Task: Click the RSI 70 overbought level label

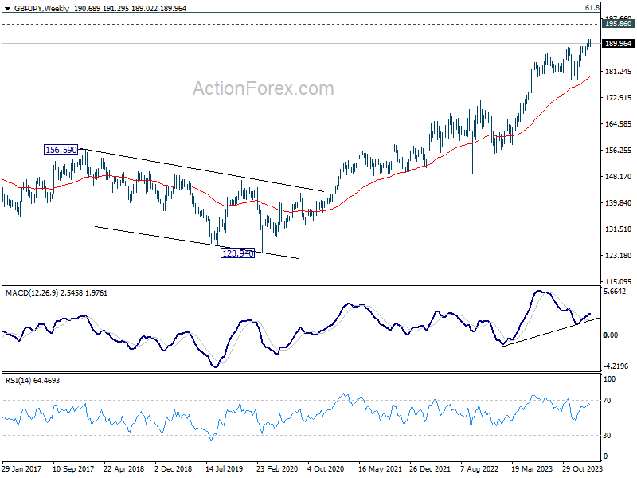Action: [607, 401]
